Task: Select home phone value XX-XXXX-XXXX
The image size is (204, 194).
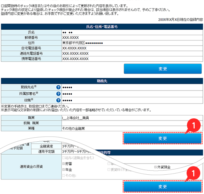Action: point(74,48)
